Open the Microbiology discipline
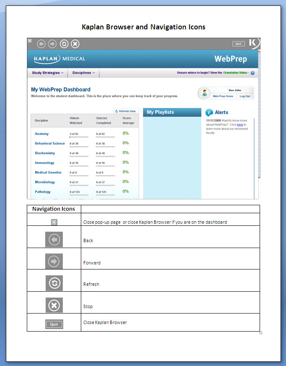286x366 pixels. tap(45, 182)
